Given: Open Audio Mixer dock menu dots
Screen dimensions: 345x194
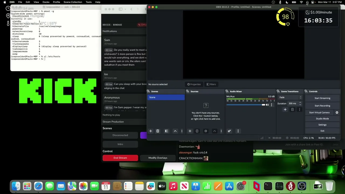Looking at the screenshot, I should [238, 131].
